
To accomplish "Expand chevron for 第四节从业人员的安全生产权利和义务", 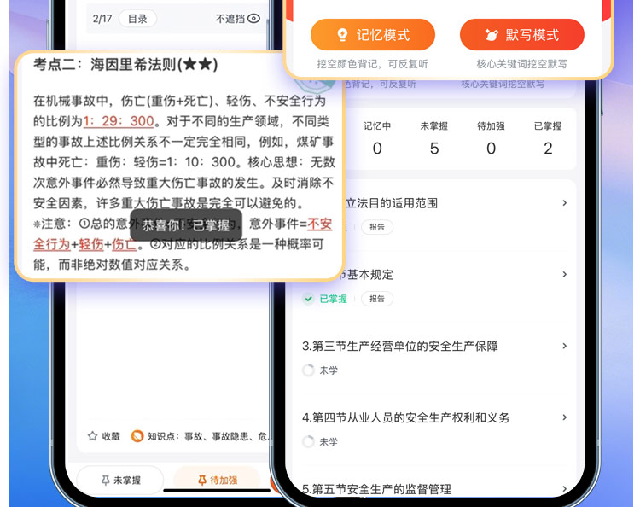I will (x=564, y=417).
